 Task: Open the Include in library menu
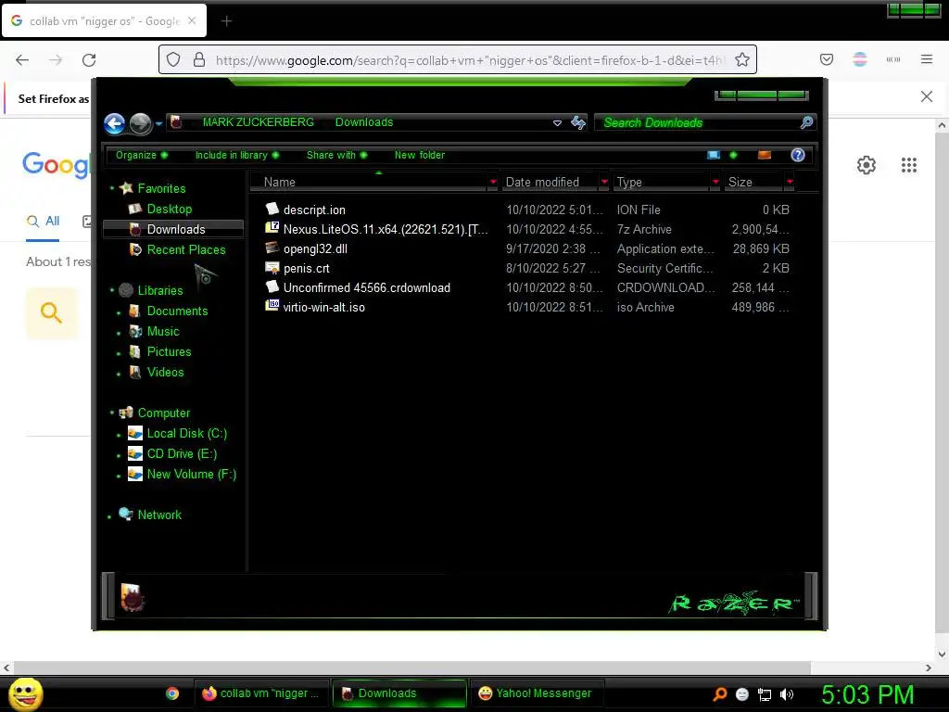237,155
